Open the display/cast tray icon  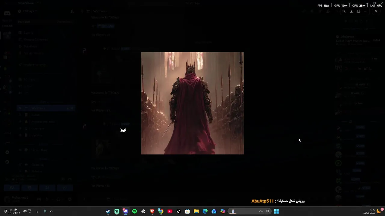pos(30,211)
